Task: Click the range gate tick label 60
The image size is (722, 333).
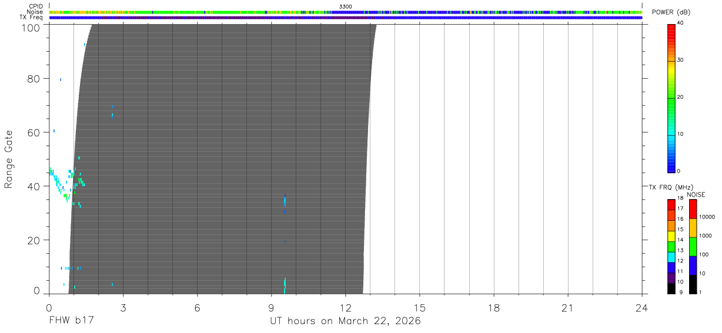Action: pyautogui.click(x=35, y=133)
